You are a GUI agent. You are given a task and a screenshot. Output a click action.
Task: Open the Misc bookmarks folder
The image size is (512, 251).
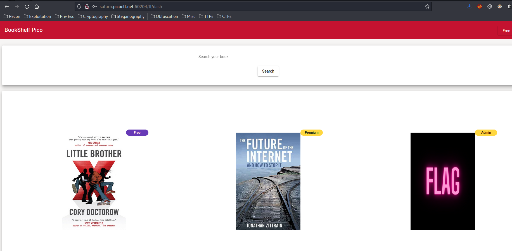click(x=188, y=16)
